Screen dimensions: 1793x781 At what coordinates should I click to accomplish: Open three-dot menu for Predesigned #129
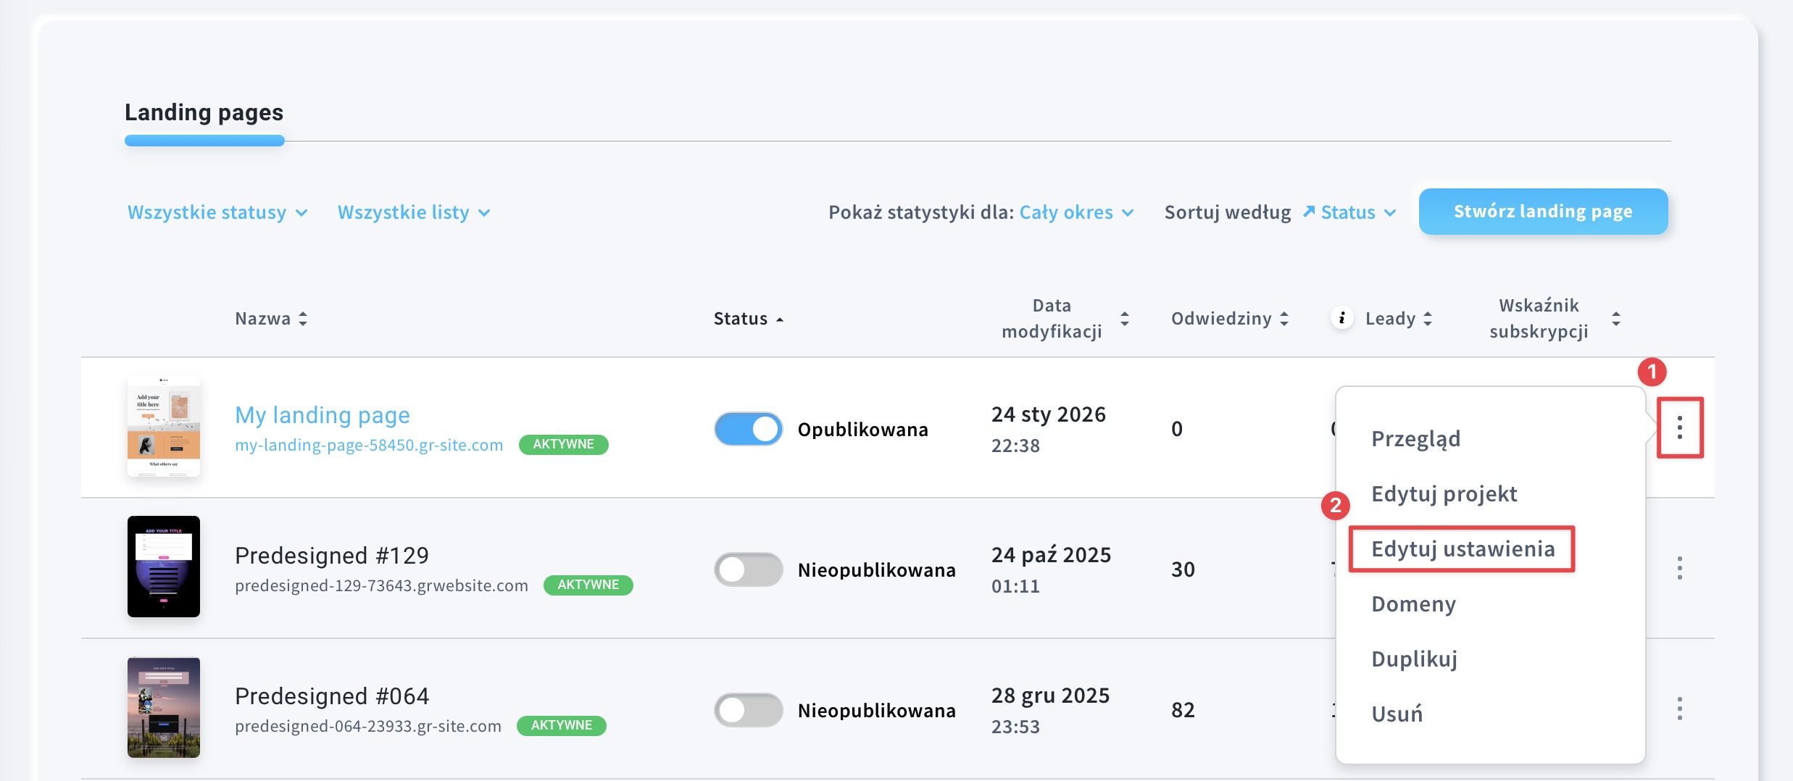(x=1679, y=568)
